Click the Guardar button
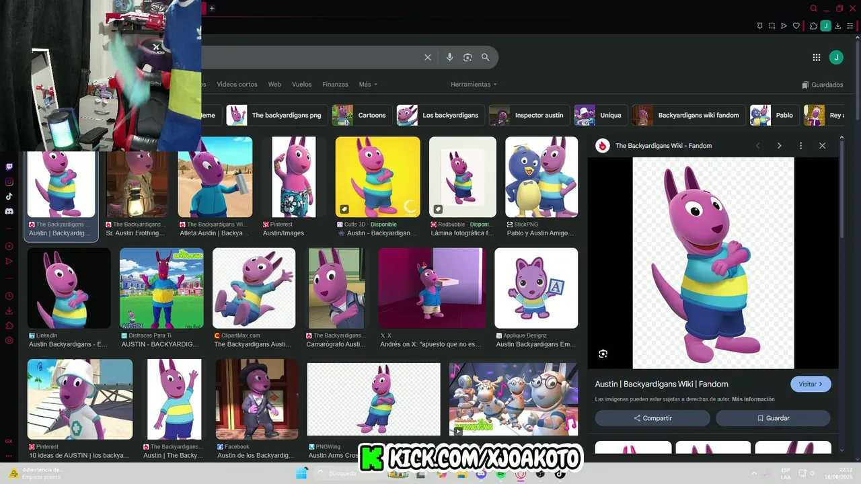861x484 pixels. (773, 418)
